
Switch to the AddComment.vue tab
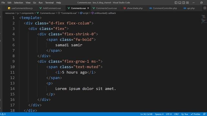tap(50, 8)
